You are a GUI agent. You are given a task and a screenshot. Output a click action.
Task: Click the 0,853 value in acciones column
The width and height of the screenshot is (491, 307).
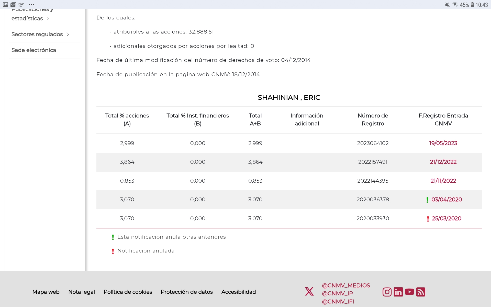coord(127,181)
